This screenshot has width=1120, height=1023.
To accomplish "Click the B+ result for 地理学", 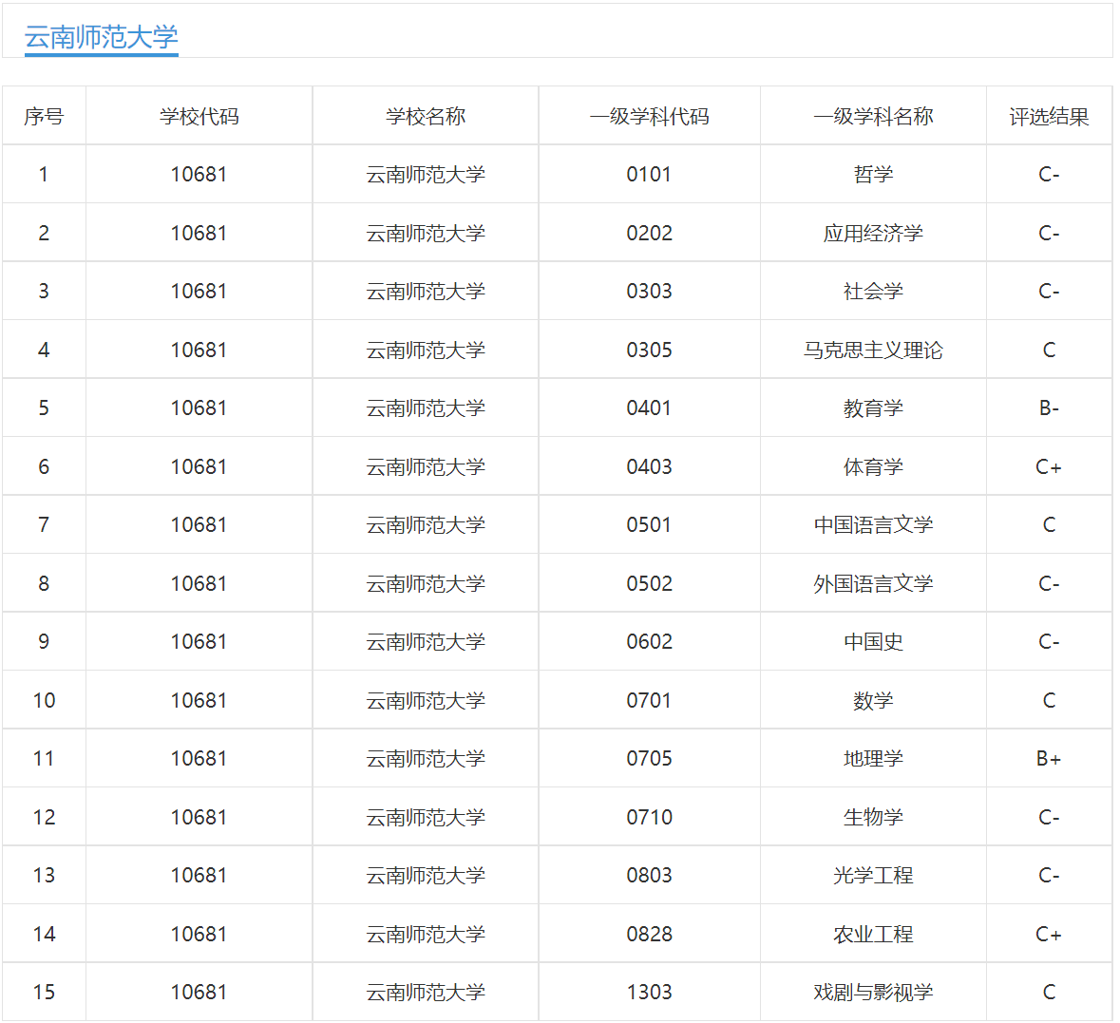I will pyautogui.click(x=1049, y=759).
